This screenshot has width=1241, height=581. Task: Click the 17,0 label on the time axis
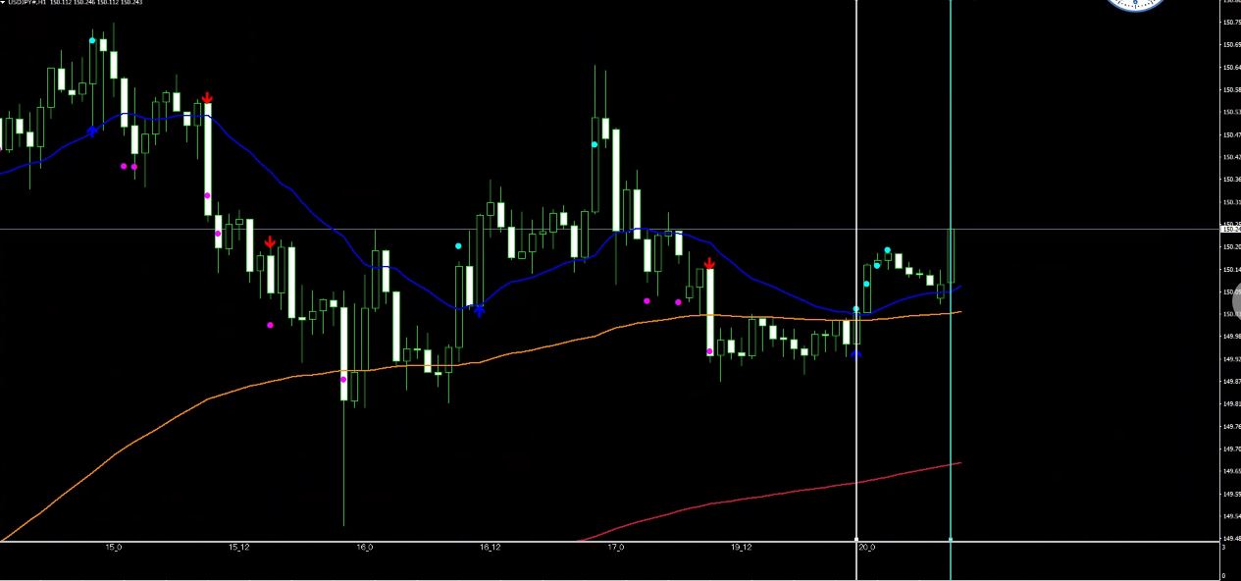[616, 548]
